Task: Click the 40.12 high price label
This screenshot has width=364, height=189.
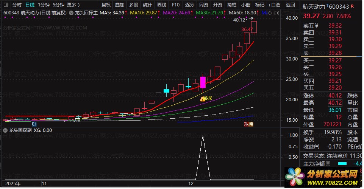Action: 239,20
